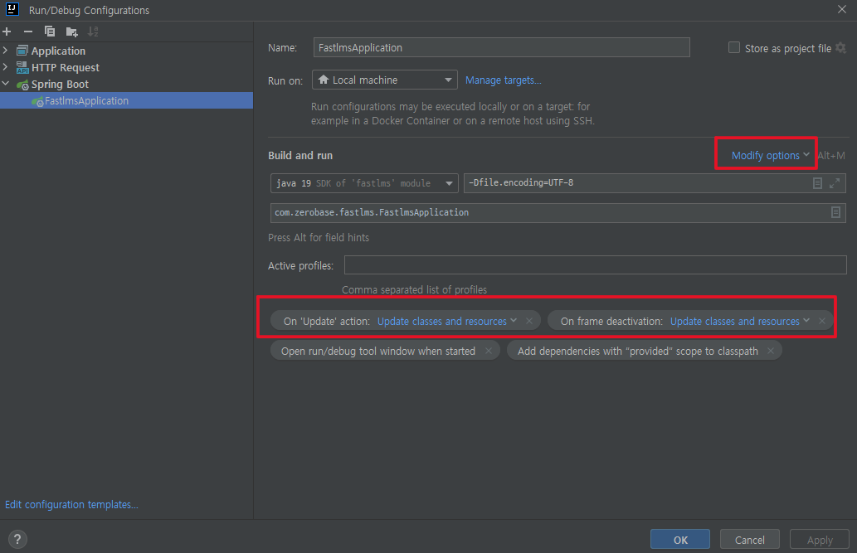Image resolution: width=857 pixels, height=553 pixels.
Task: Open the help question mark button
Action: tap(17, 540)
